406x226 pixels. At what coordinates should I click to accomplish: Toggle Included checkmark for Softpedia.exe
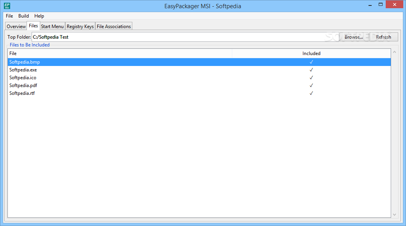pos(311,70)
